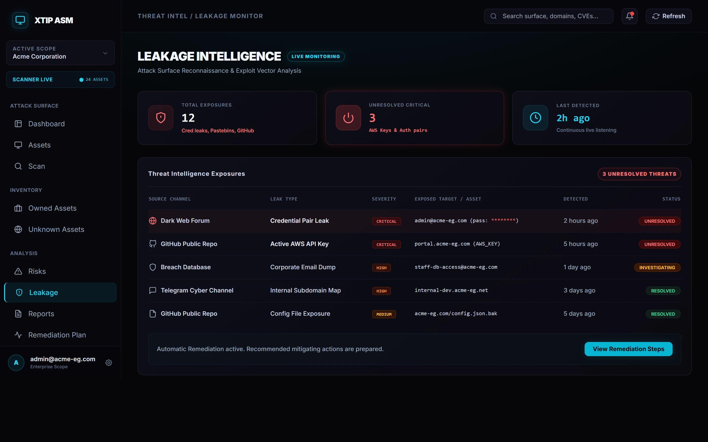Click HIGH severity tag on Corporate Email Dump
This screenshot has width=708, height=442.
point(381,268)
